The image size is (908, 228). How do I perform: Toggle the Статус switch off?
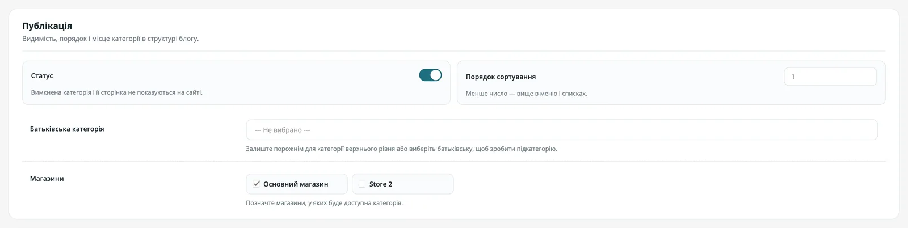(x=430, y=75)
